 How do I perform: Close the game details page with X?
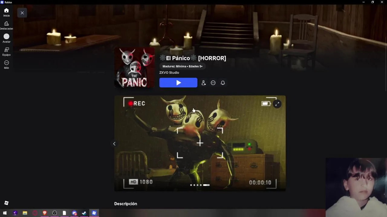pyautogui.click(x=22, y=13)
